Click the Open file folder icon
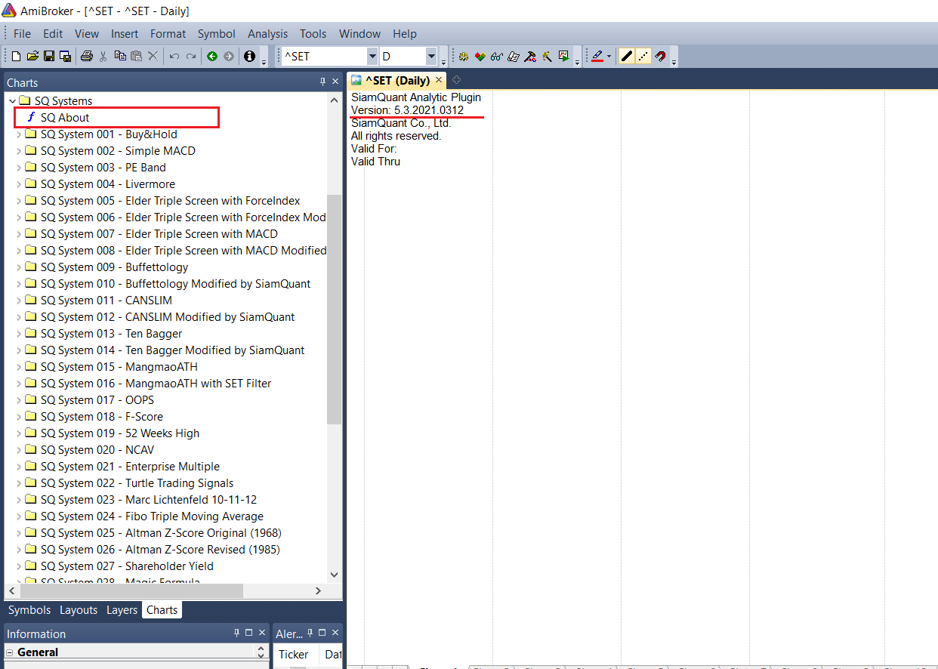The image size is (938, 669). tap(32, 57)
